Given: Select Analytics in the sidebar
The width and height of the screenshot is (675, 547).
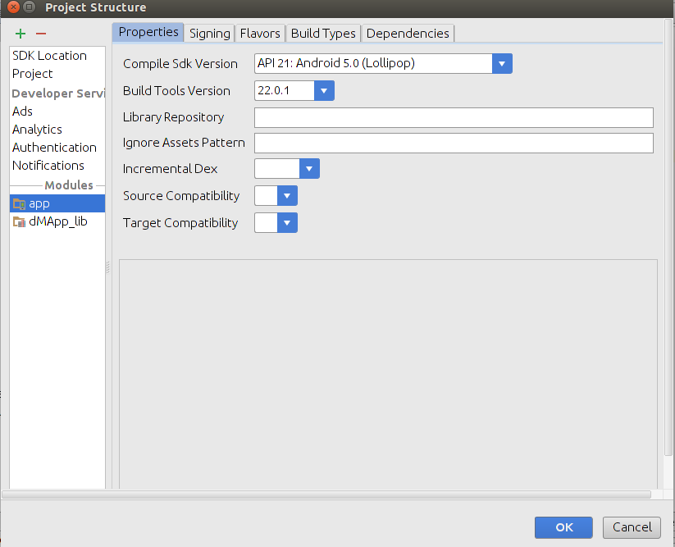Looking at the screenshot, I should (x=57, y=129).
